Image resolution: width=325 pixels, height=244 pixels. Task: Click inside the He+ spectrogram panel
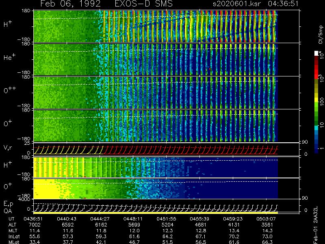pyautogui.click(x=156, y=59)
